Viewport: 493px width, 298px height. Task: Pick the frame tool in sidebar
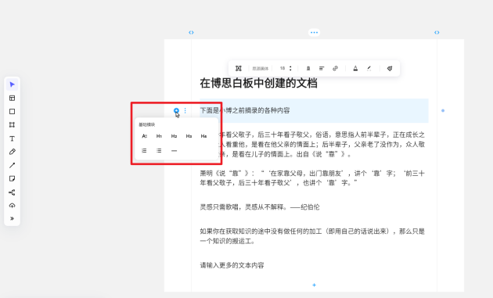click(x=13, y=125)
